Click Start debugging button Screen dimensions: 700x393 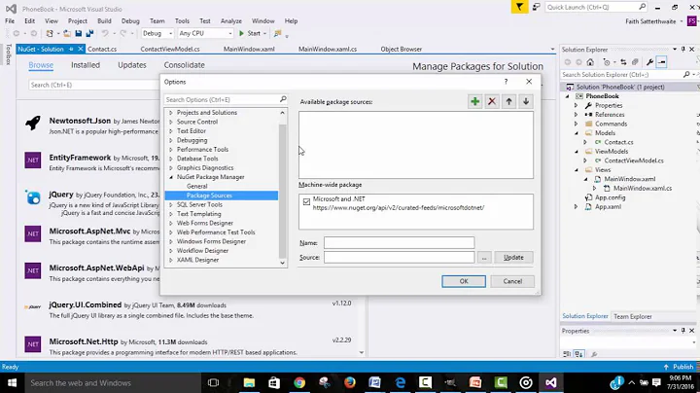pos(252,33)
